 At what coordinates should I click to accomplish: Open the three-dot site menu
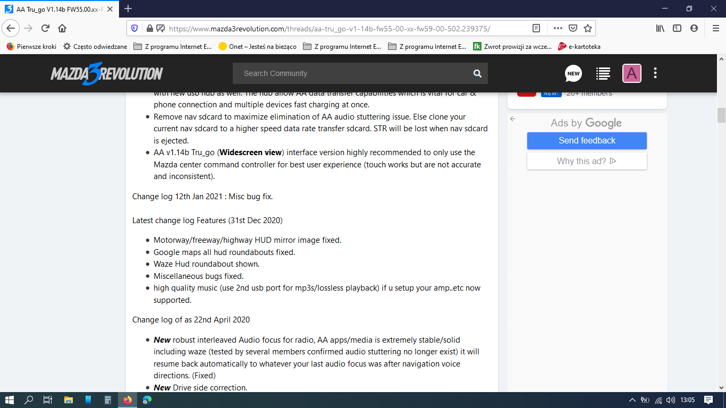[x=655, y=73]
